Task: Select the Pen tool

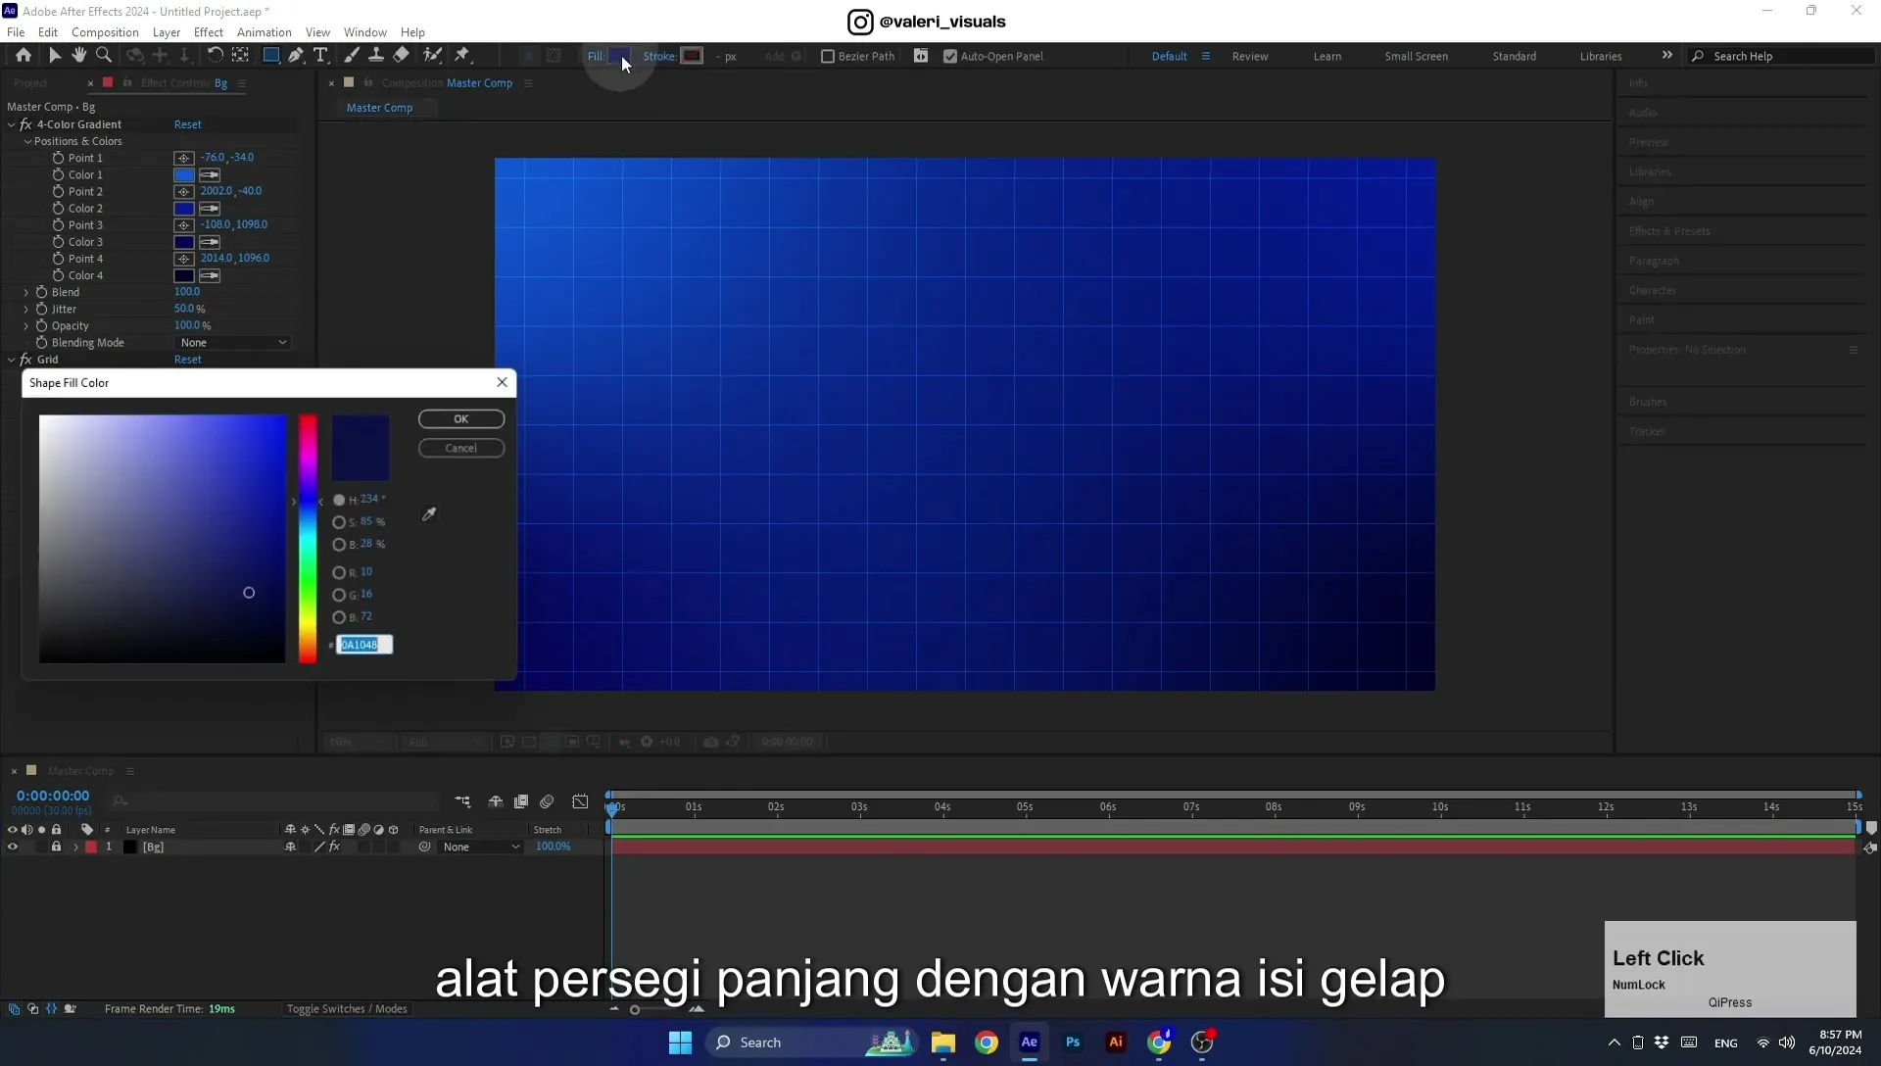Action: (x=296, y=56)
